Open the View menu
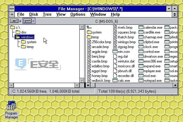This screenshot has width=183, height=122. click(x=61, y=14)
